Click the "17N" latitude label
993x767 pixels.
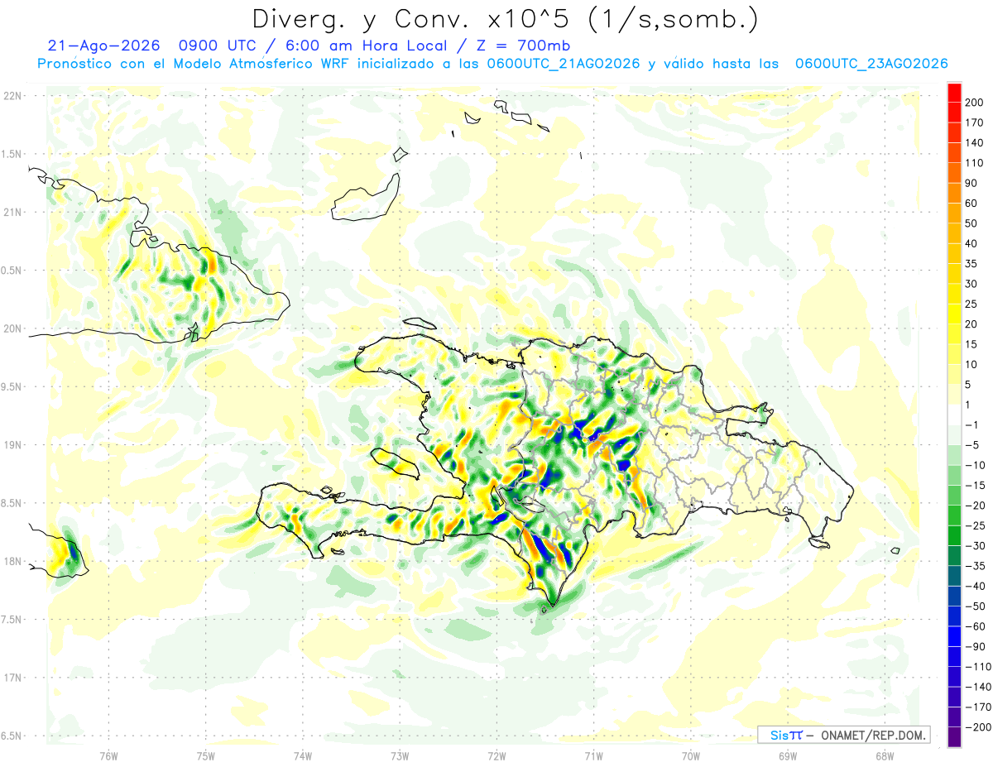[12, 678]
